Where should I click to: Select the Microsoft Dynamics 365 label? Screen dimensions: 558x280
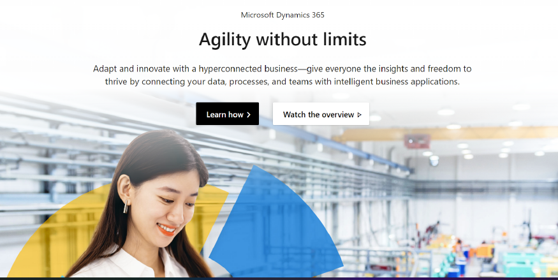point(283,15)
